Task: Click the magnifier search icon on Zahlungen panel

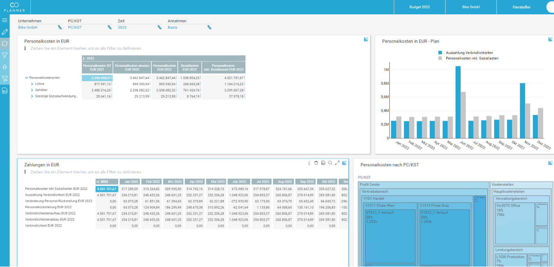Action: (330, 163)
